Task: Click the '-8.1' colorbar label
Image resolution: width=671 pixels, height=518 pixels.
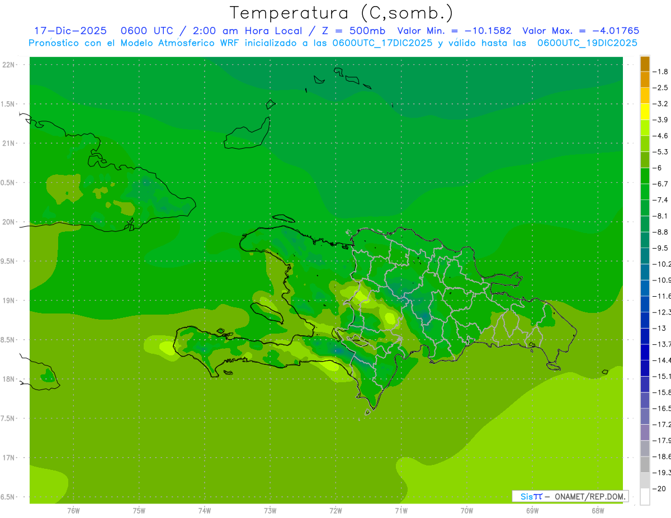Action: tap(661, 216)
